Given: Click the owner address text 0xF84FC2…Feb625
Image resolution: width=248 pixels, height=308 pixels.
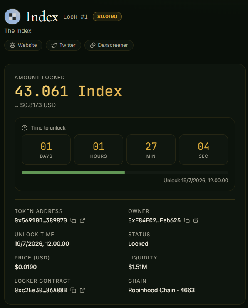Looking at the screenshot, I should (x=154, y=220).
